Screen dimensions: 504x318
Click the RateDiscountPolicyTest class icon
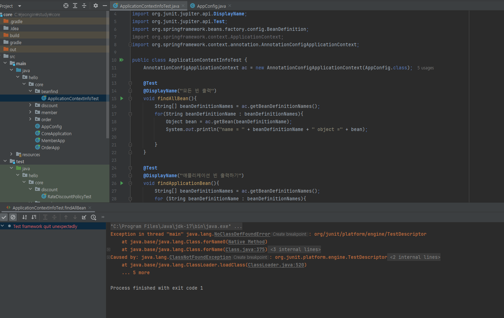(44, 196)
